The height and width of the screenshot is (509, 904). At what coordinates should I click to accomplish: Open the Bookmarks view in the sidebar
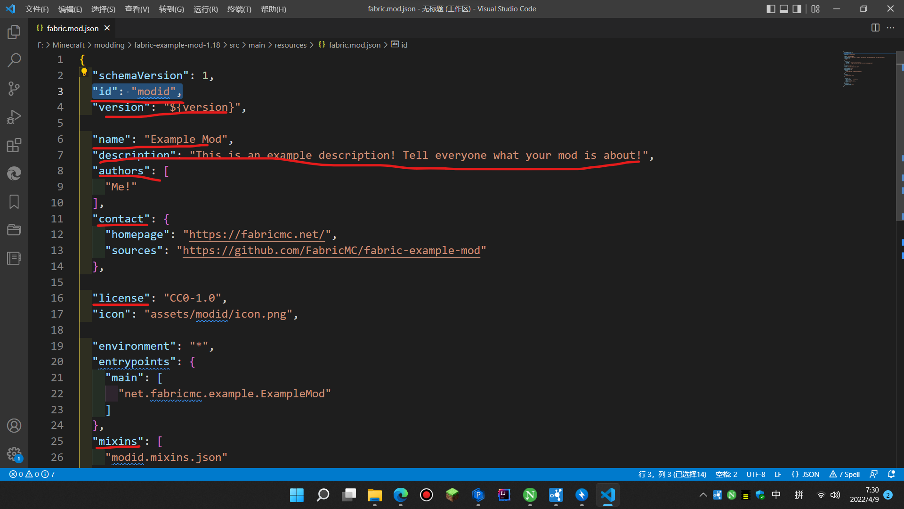pos(14,202)
